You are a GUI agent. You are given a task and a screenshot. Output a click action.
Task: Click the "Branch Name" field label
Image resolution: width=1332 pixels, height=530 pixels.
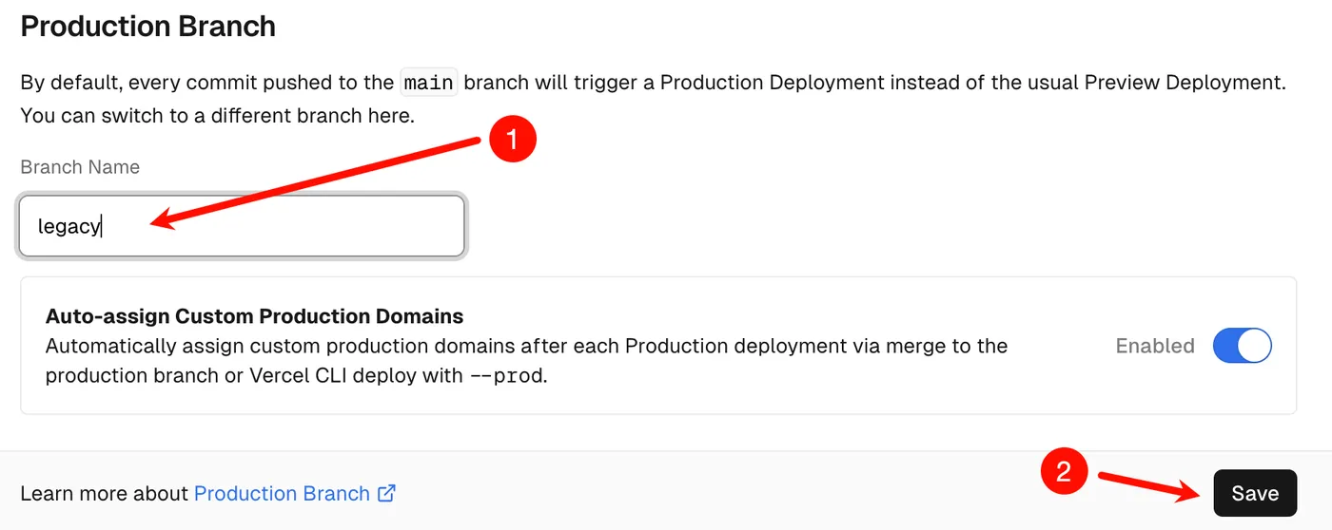pyautogui.click(x=80, y=167)
